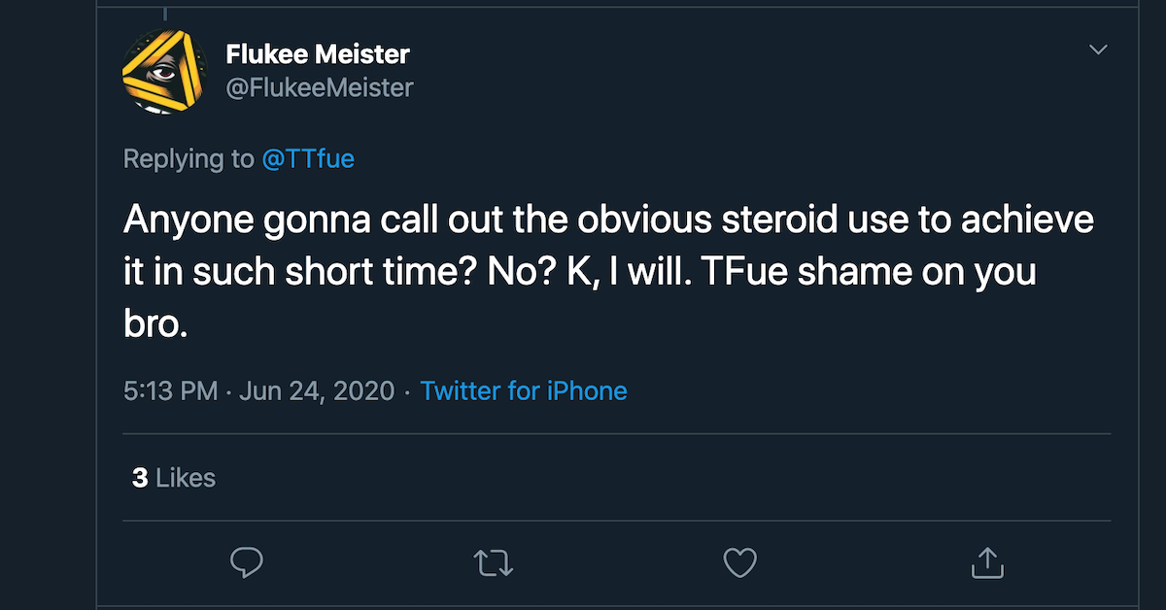Open Flukee Meister's display name
The image size is (1166, 610).
(x=319, y=54)
